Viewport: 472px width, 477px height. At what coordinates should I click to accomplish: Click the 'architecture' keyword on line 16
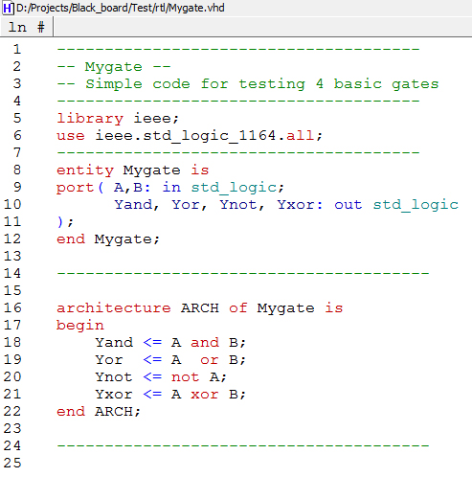114,308
